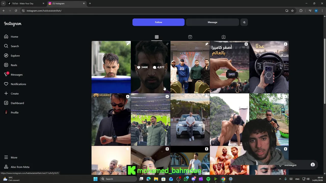The width and height of the screenshot is (326, 183).
Task: Follow this Instagram account
Action: coord(158,22)
